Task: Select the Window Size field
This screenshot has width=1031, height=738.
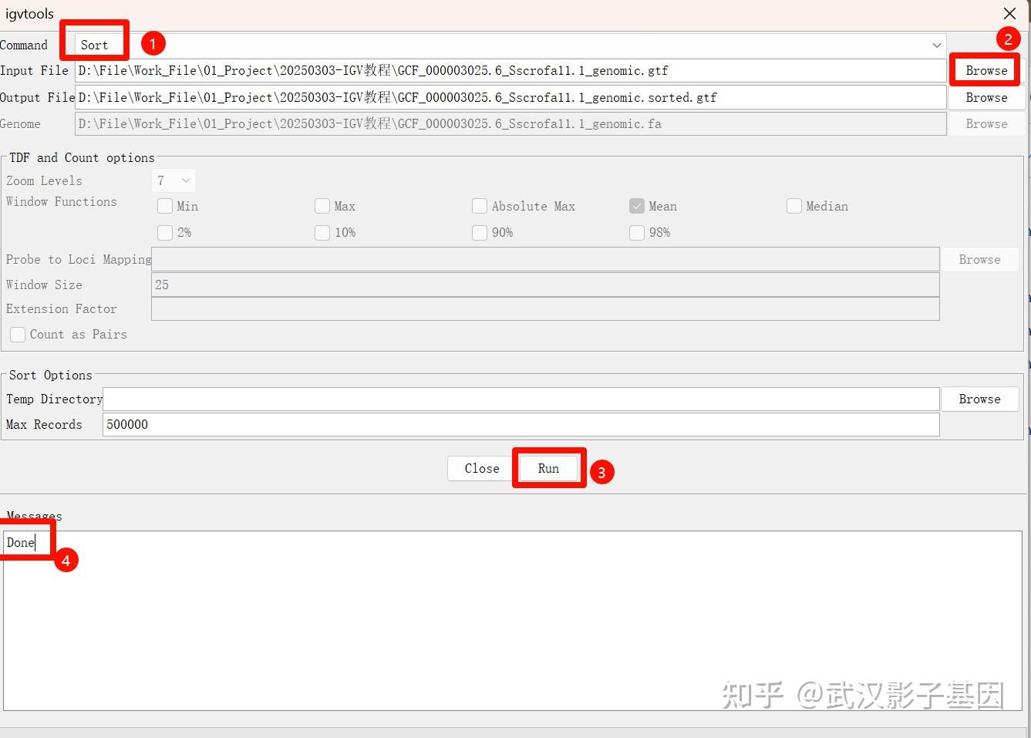Action: pyautogui.click(x=545, y=285)
